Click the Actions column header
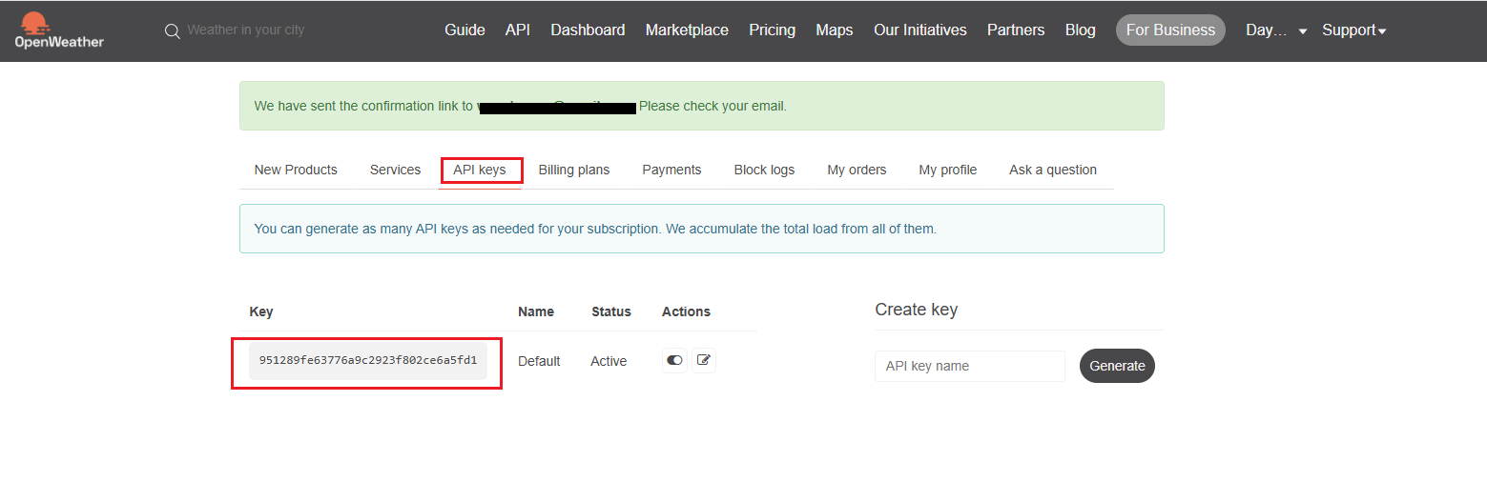This screenshot has width=1487, height=502. tap(686, 311)
